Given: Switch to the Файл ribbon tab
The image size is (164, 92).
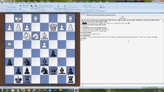Looking at the screenshot, I should click(x=6, y=3).
